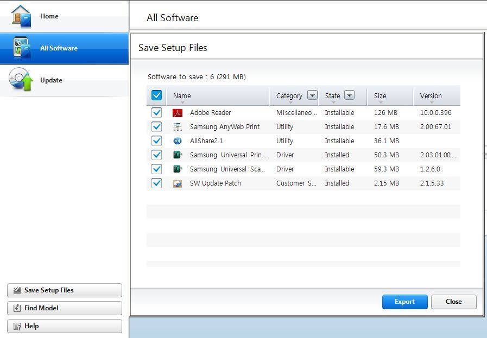Open Save Setup Files from sidebar
The height and width of the screenshot is (338, 487).
coord(65,290)
